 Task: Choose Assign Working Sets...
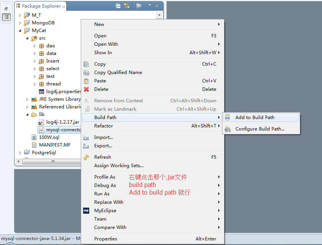click(153, 166)
